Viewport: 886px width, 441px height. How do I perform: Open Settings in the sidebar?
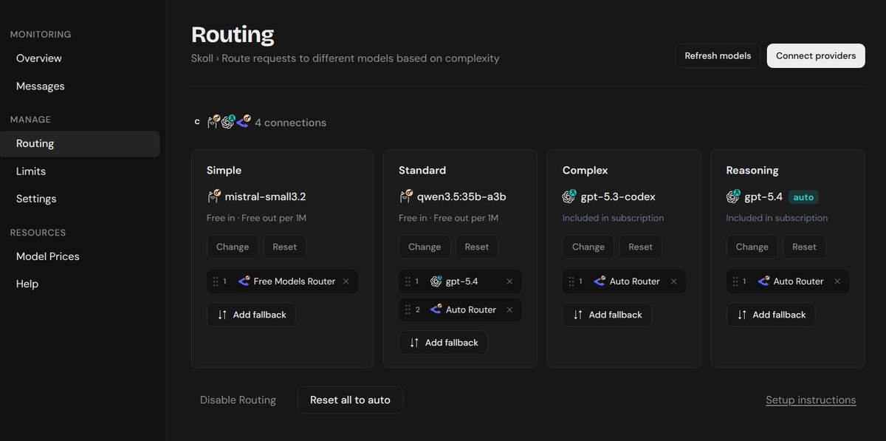point(36,199)
